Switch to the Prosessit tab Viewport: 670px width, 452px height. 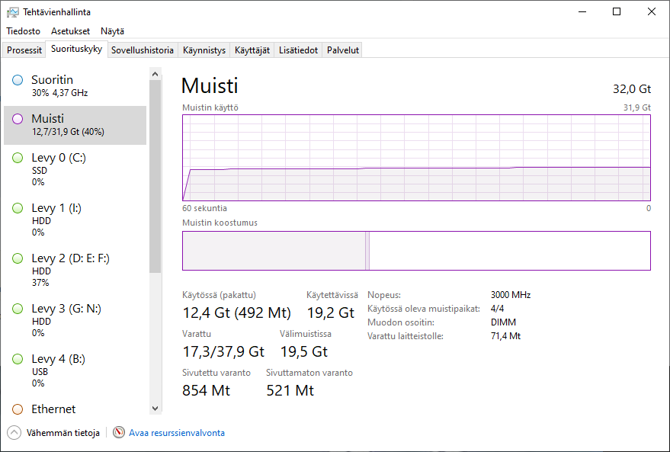[24, 50]
